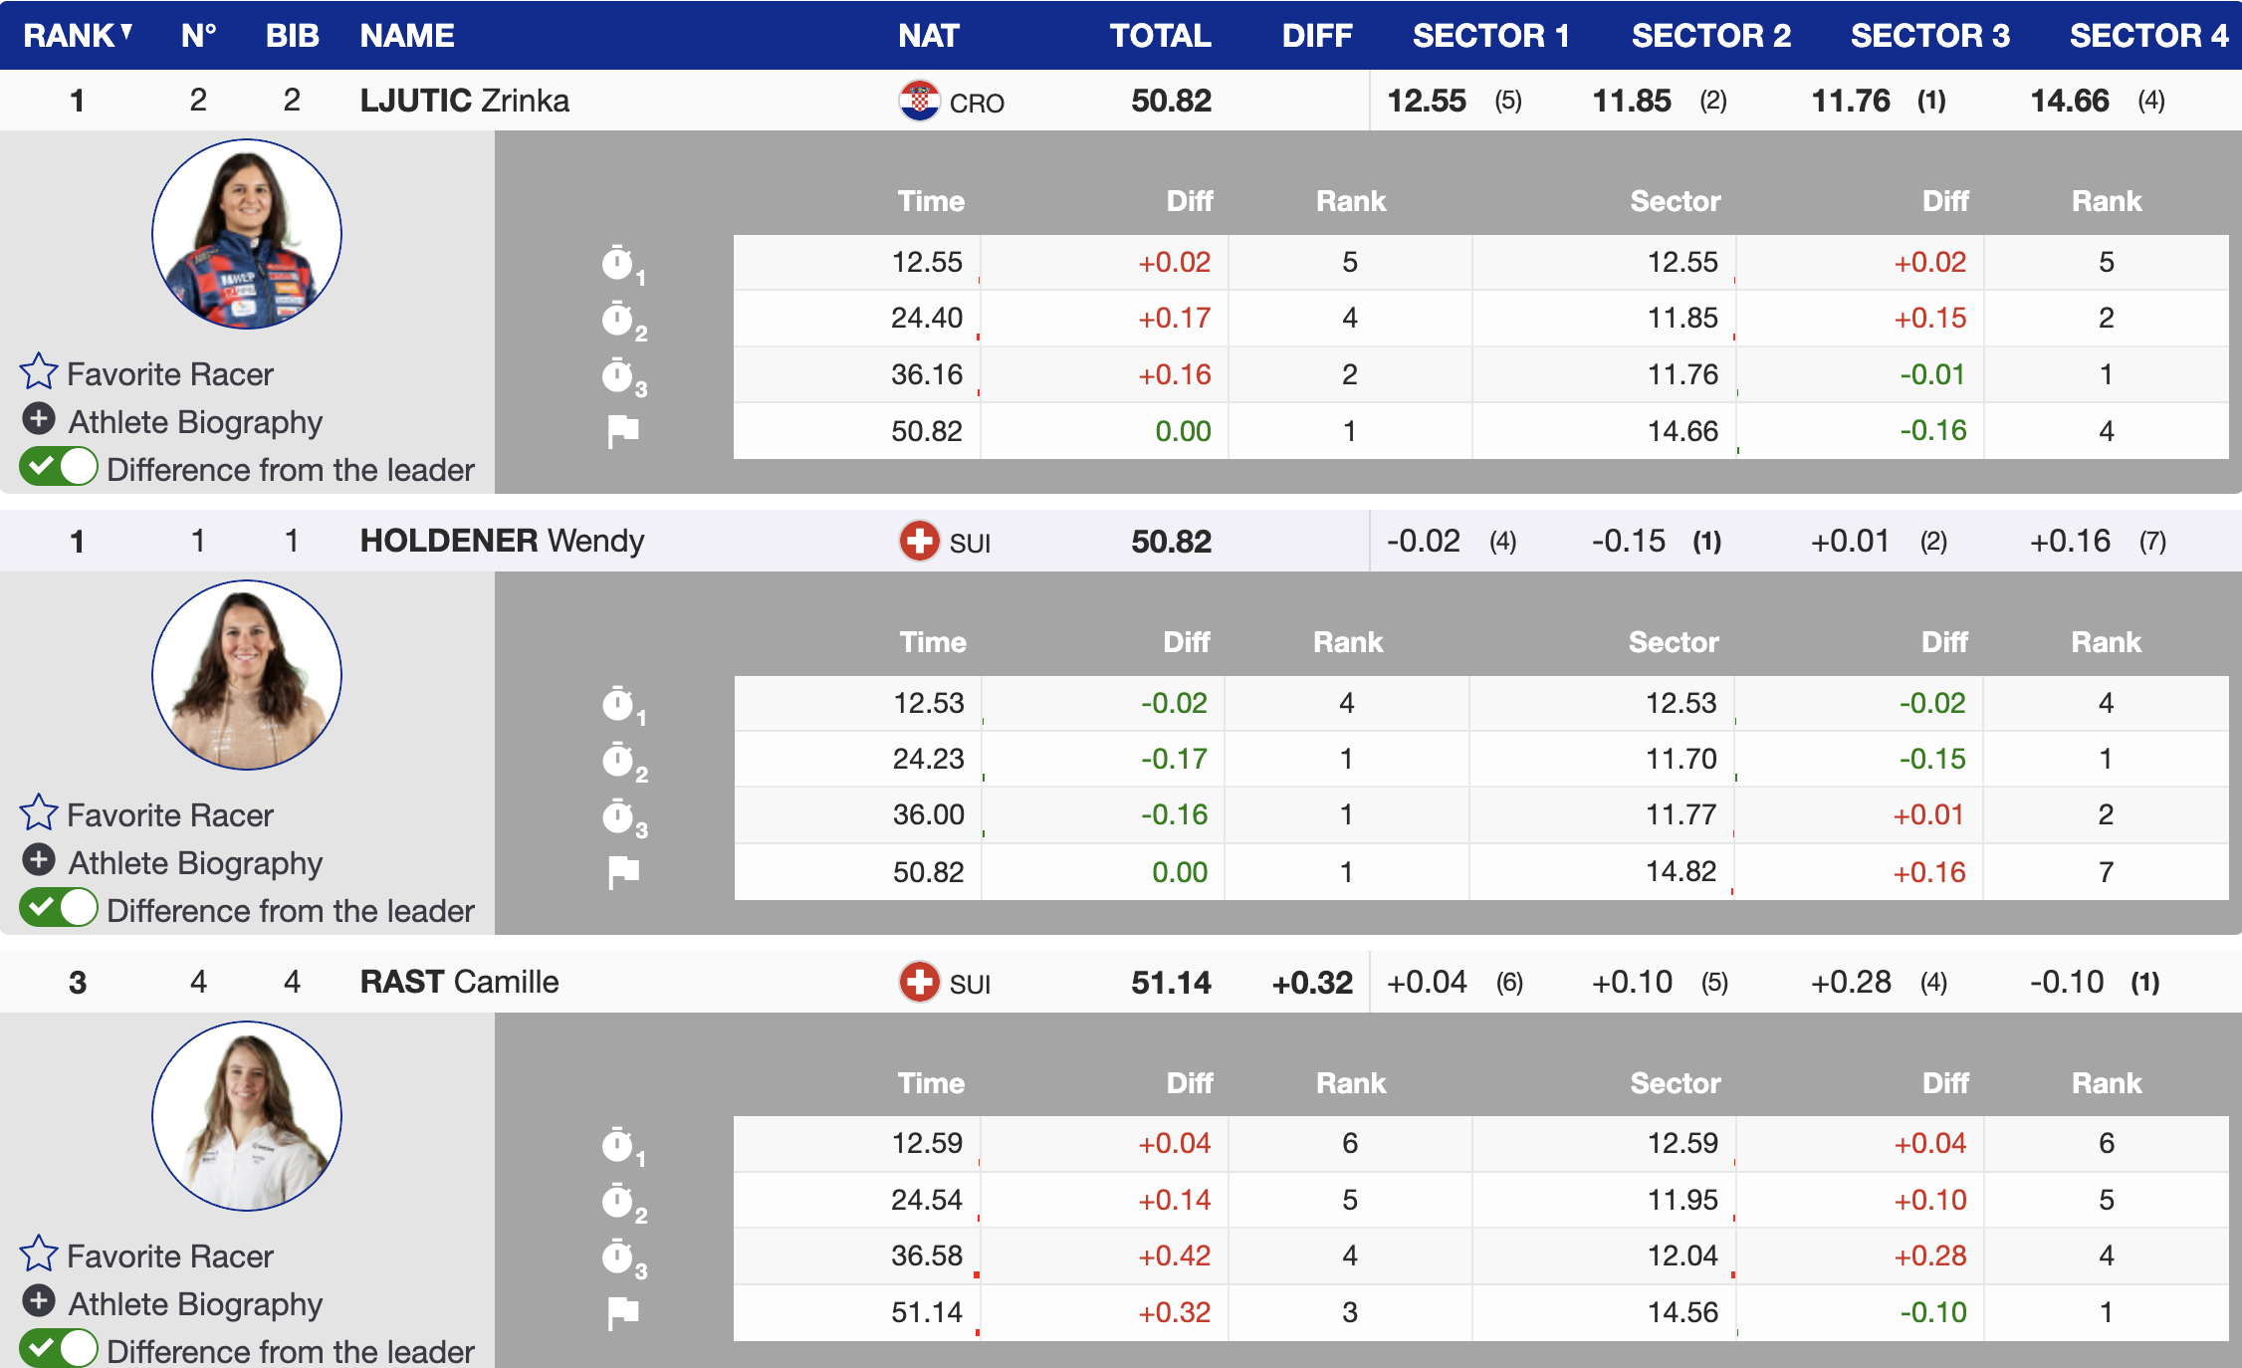Viewport: 2242px width, 1368px height.
Task: Star Ljutic Zrinka as favorite racer
Action: 39,372
